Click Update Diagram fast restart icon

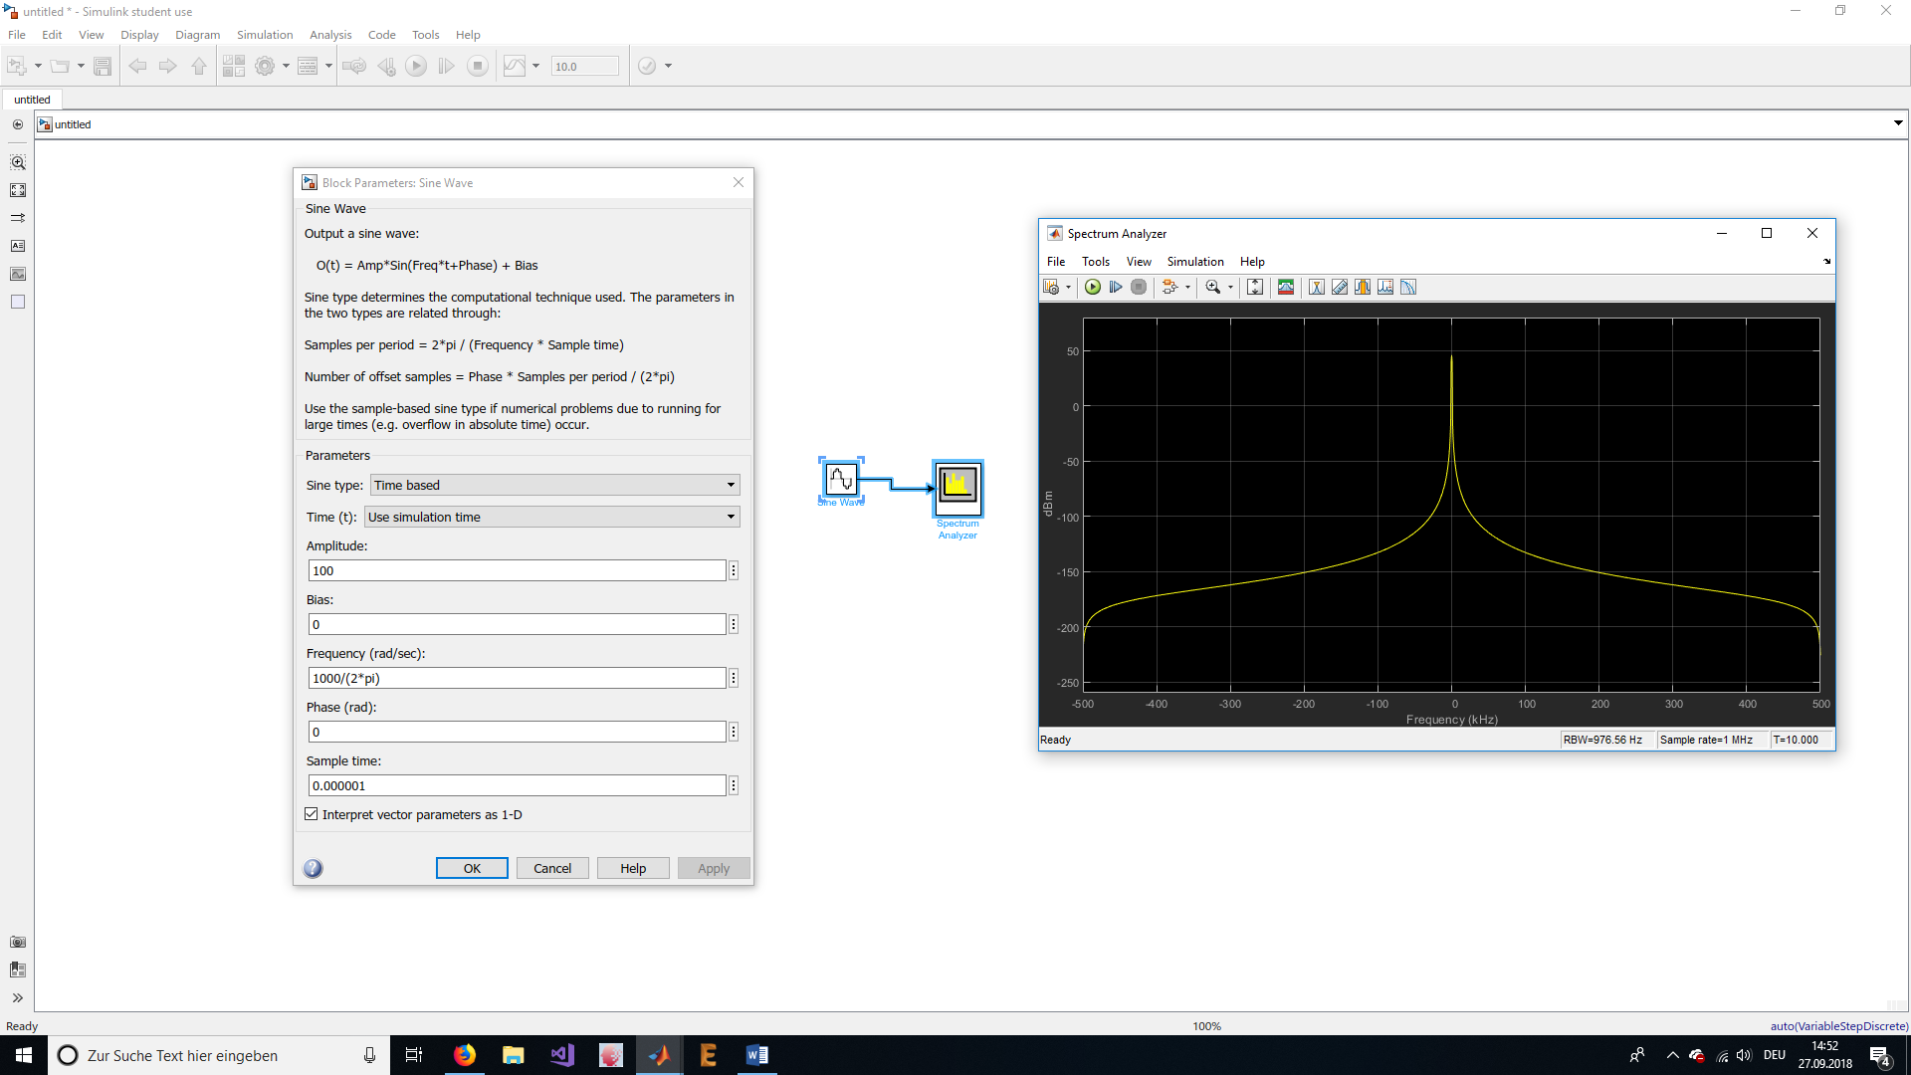tap(353, 67)
